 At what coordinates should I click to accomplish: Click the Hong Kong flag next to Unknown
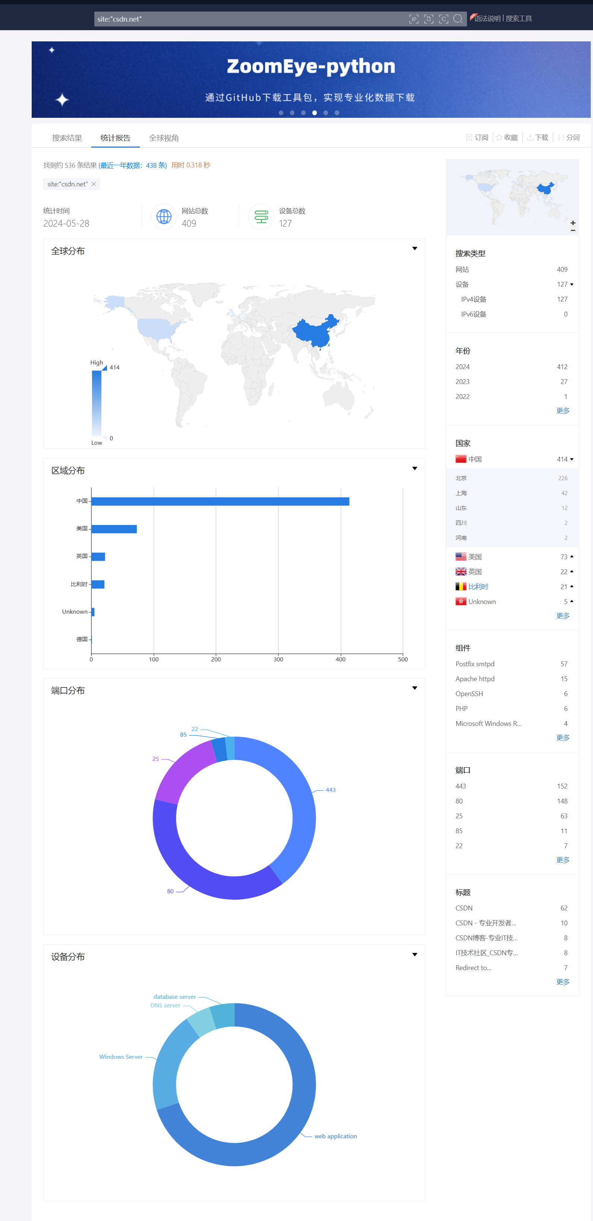click(461, 601)
